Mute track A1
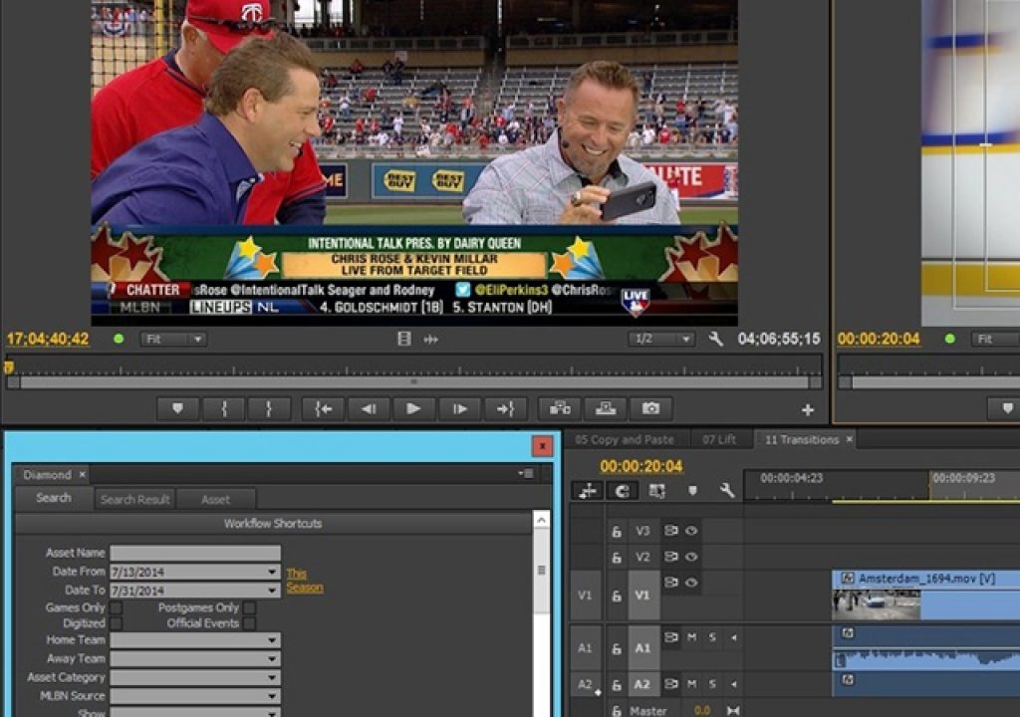Image resolution: width=1020 pixels, height=717 pixels. point(691,637)
